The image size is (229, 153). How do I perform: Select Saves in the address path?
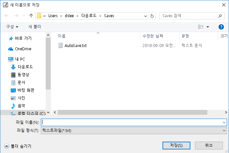tap(109, 16)
